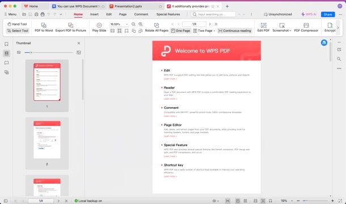Click the zoom out magnifier icon
The image size is (346, 204).
pos(133,24)
